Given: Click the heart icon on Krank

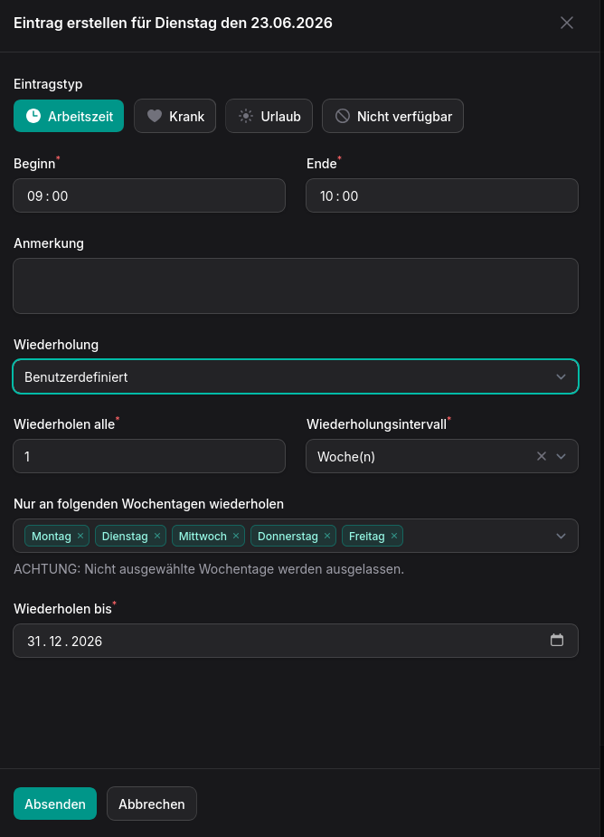Looking at the screenshot, I should point(155,116).
